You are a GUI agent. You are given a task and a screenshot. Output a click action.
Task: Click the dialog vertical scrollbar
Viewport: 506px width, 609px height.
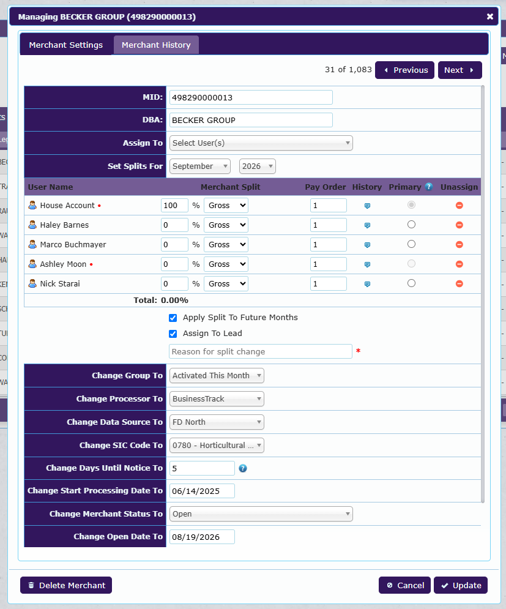(x=483, y=294)
